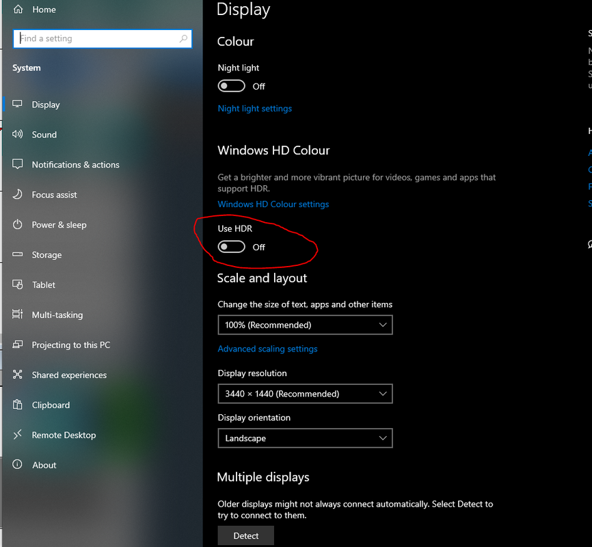Viewport: 592px width, 547px height.
Task: Click the Storage drive icon
Action: point(17,254)
